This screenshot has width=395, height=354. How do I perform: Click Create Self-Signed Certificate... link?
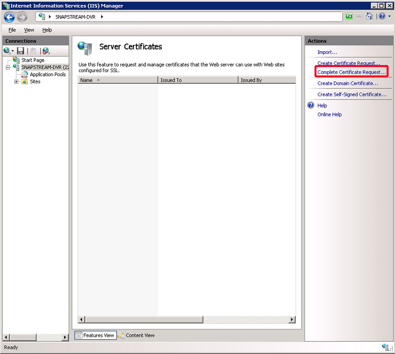tap(352, 94)
